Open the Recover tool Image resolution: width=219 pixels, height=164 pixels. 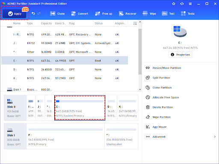click(127, 14)
